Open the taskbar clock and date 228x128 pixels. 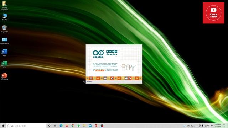coord(218,126)
